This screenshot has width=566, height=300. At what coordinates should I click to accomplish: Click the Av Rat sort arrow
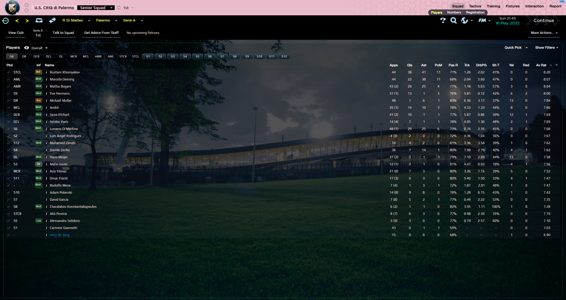(551, 65)
